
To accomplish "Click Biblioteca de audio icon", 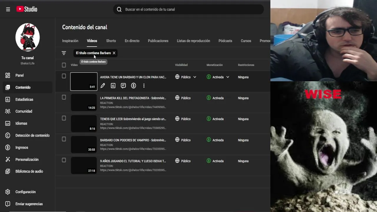I will (x=8, y=171).
